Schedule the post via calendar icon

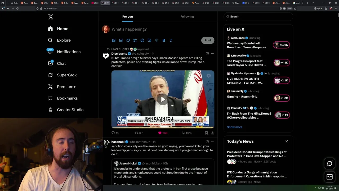tap(149, 40)
